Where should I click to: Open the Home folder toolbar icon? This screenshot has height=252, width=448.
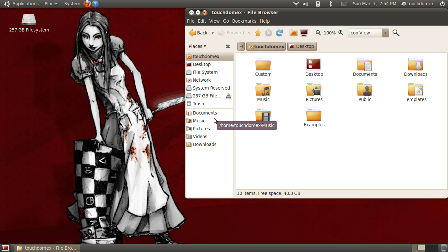click(x=294, y=33)
